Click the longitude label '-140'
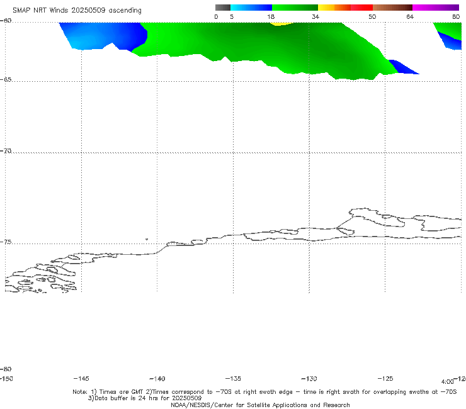Image resolution: width=466 pixels, height=409 pixels. click(157, 378)
